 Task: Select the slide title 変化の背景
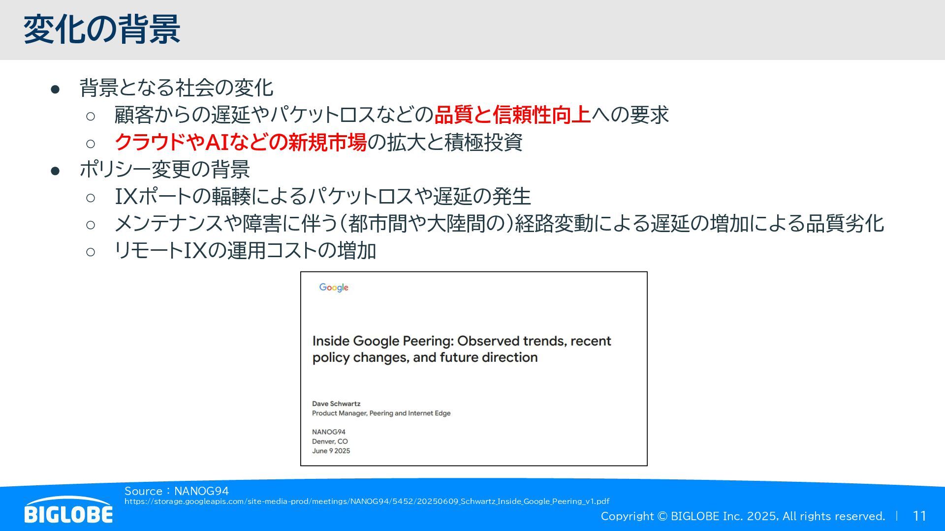(102, 29)
